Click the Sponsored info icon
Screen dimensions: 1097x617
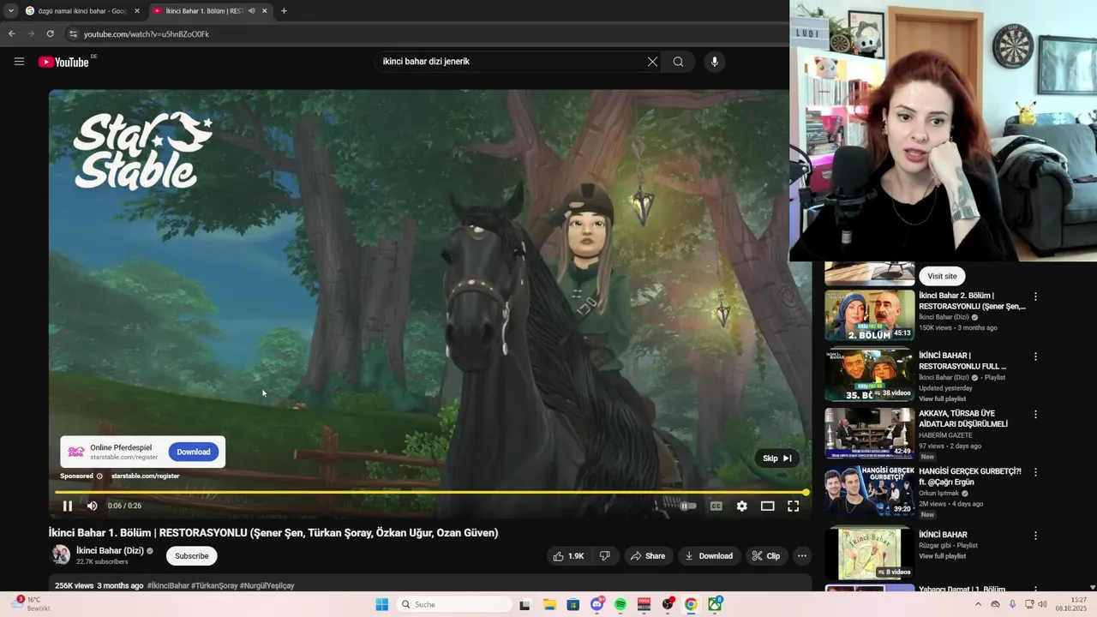click(x=99, y=476)
